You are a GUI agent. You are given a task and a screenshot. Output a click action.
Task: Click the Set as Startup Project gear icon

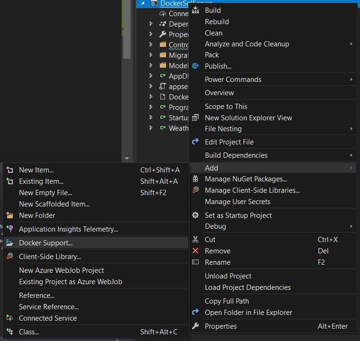click(x=195, y=215)
